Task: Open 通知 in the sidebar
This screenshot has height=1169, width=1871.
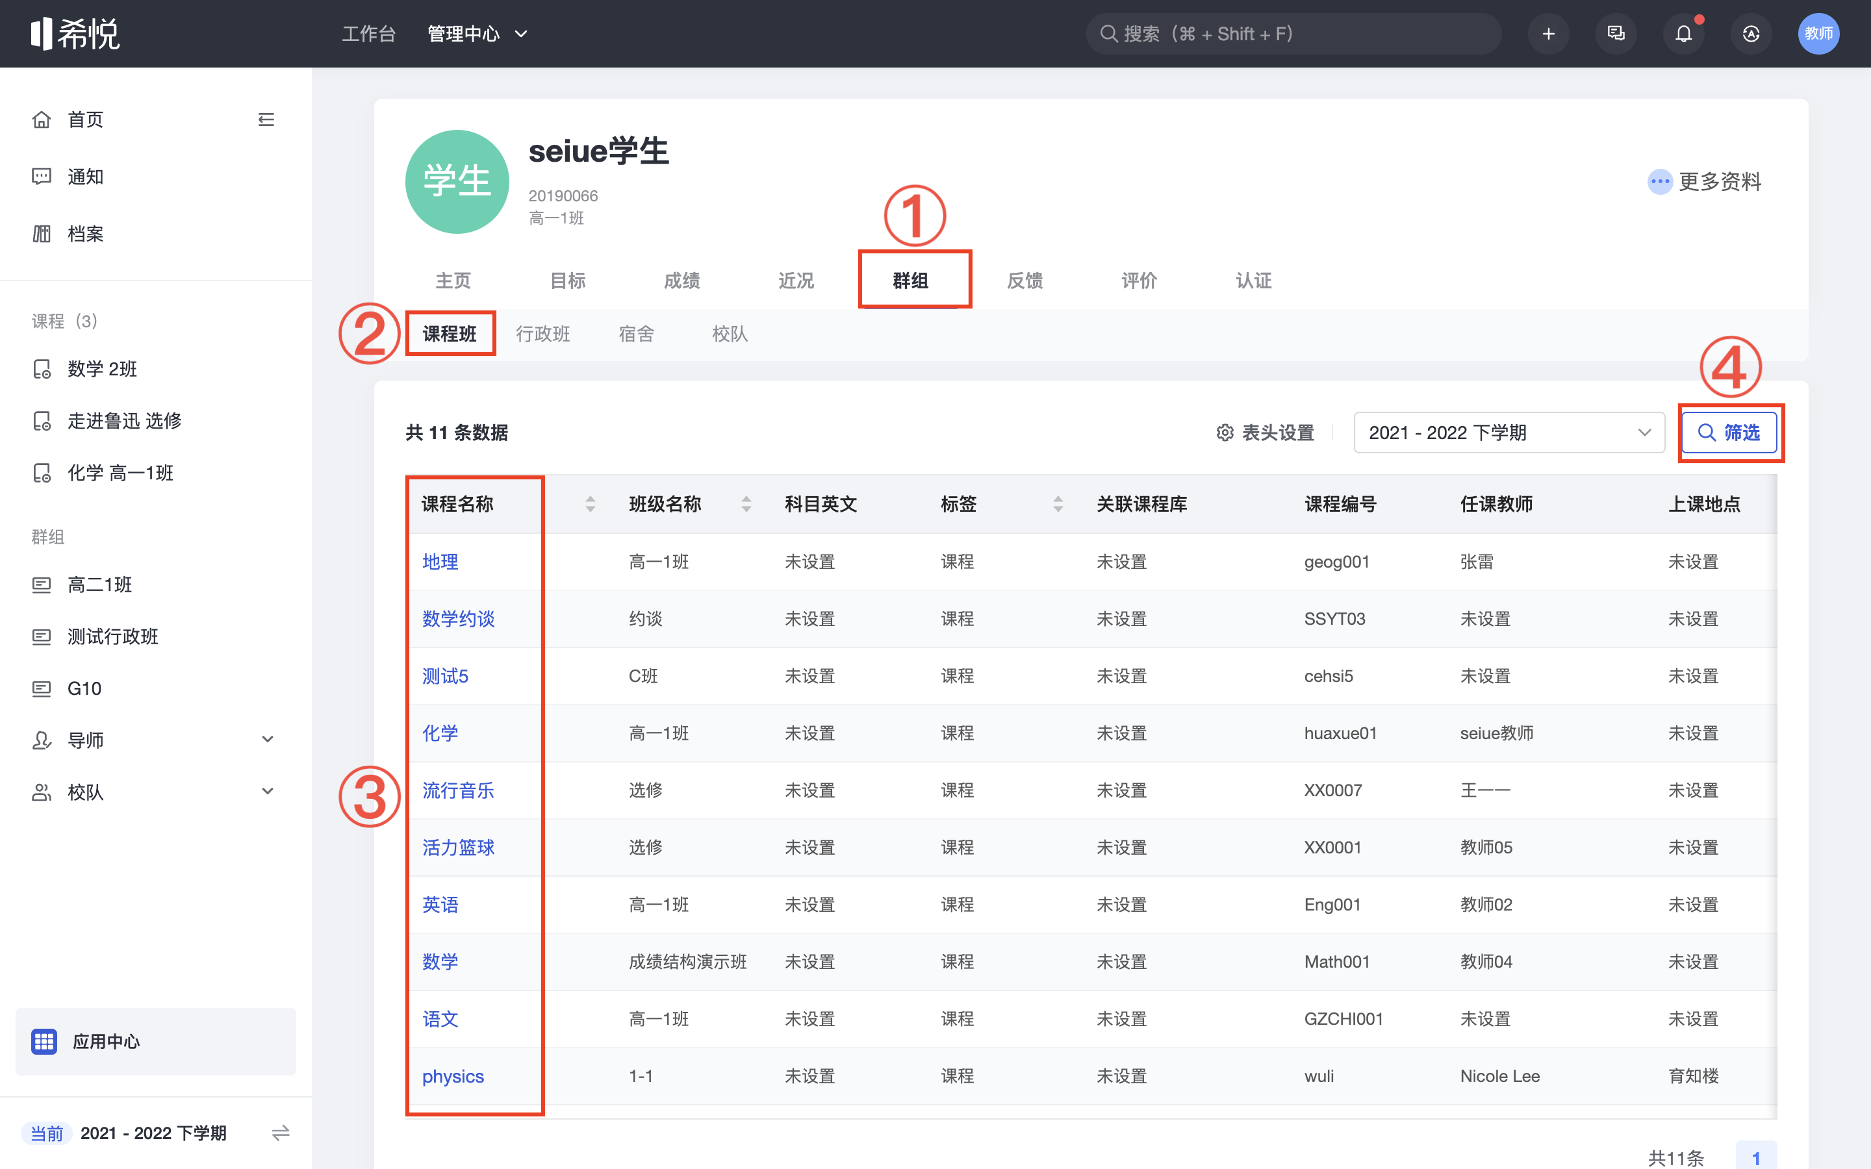Action: tap(85, 177)
